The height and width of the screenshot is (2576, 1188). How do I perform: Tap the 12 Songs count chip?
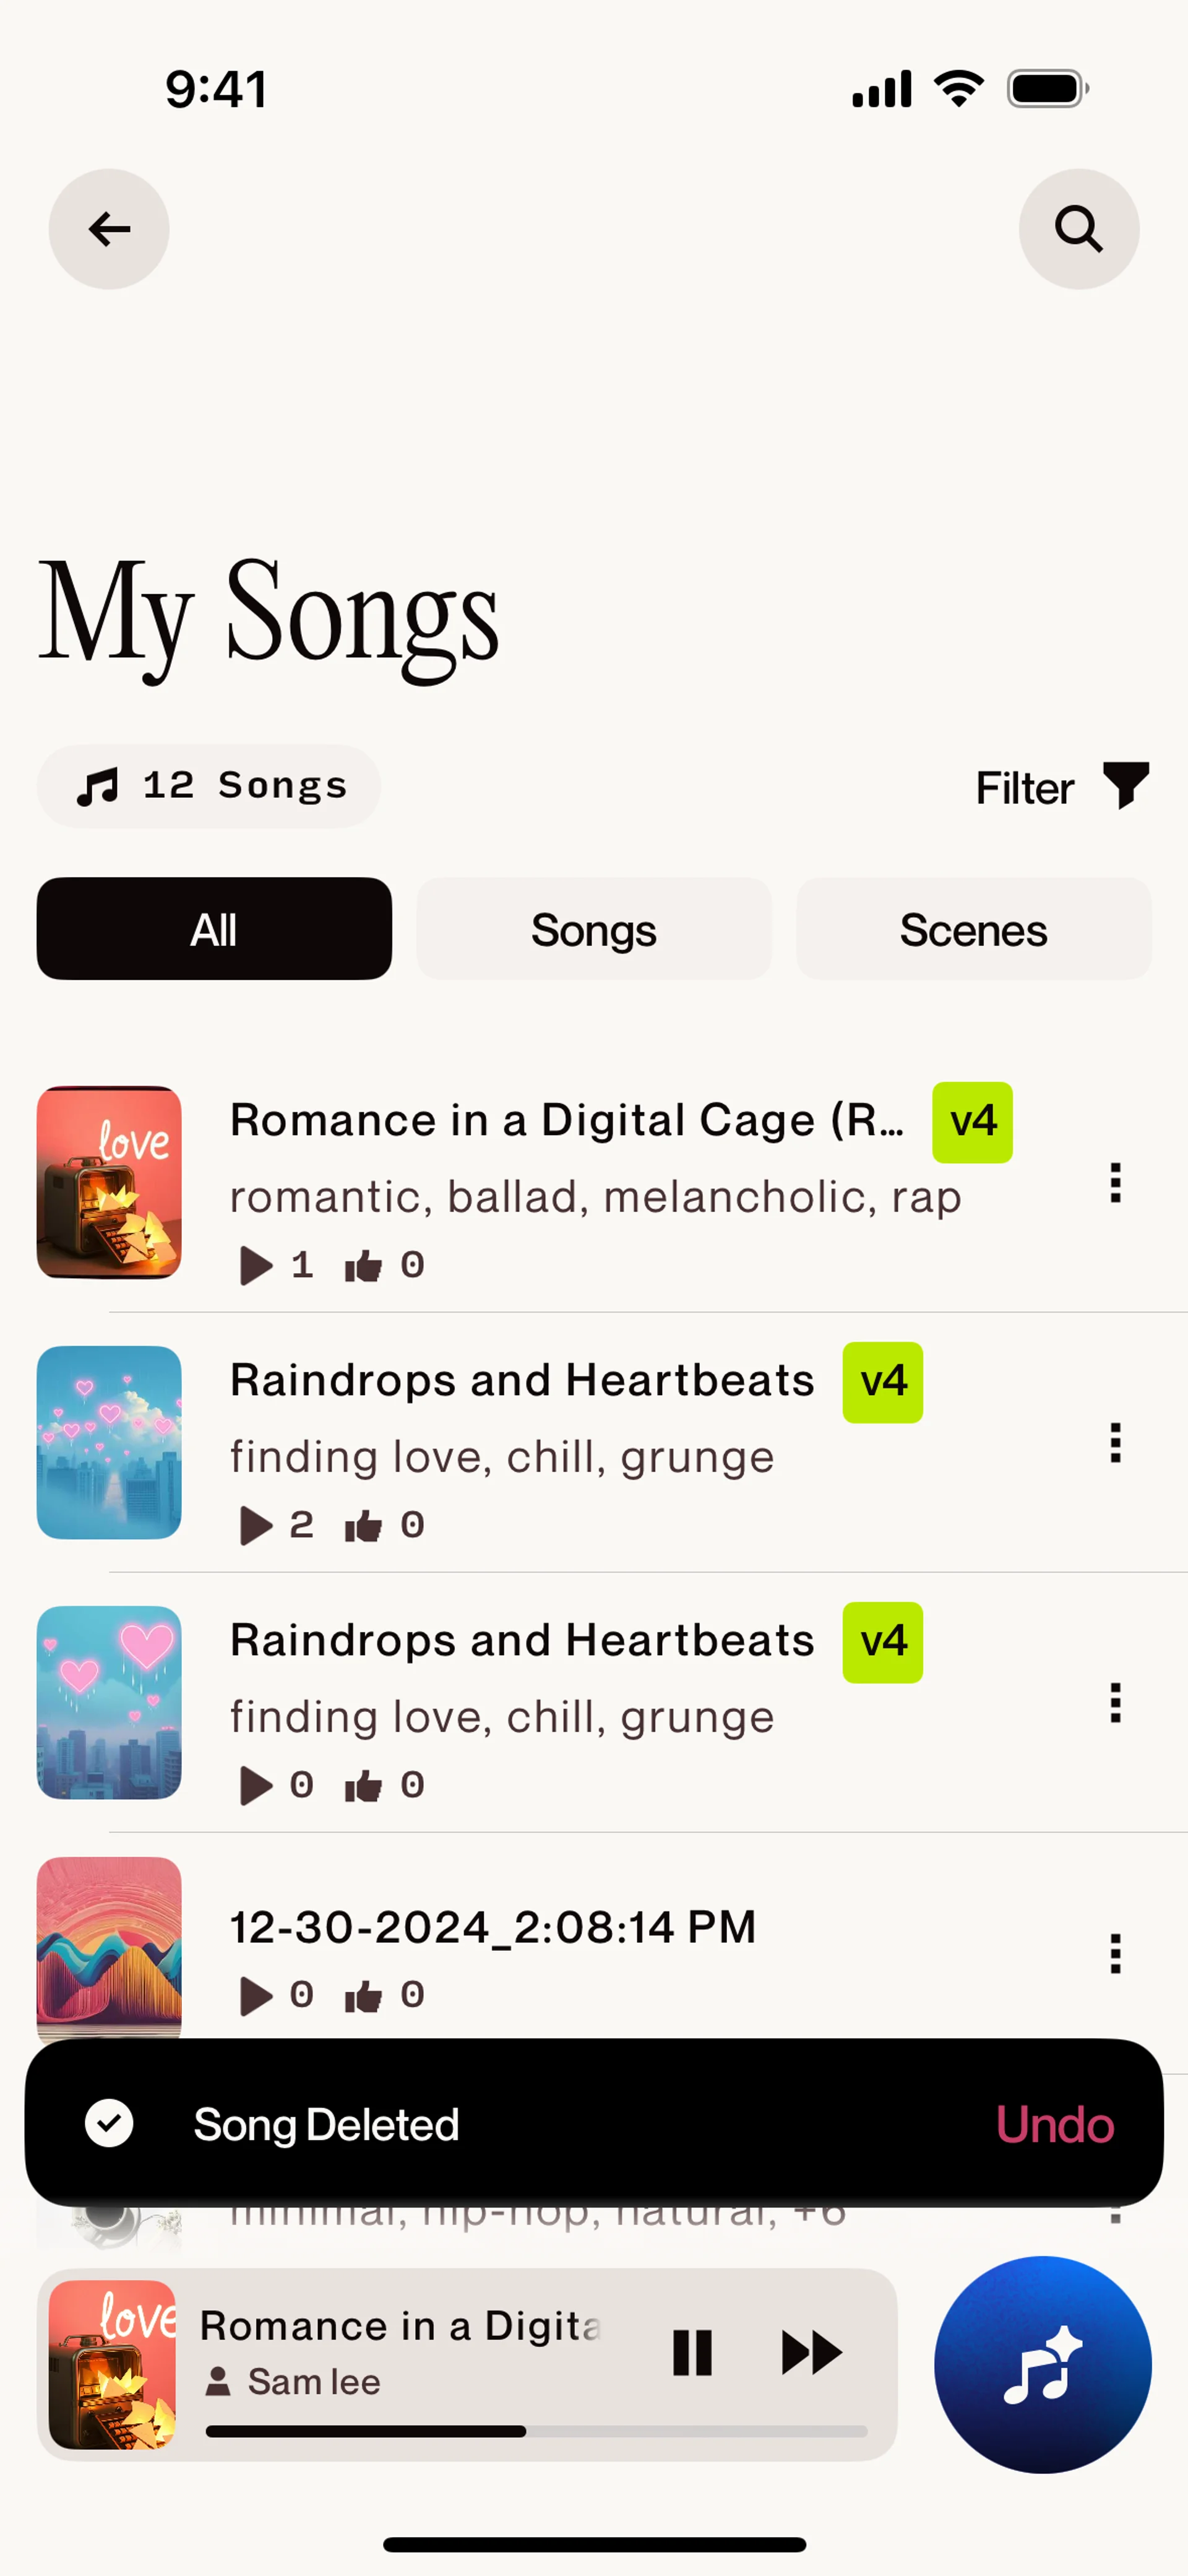tap(209, 786)
